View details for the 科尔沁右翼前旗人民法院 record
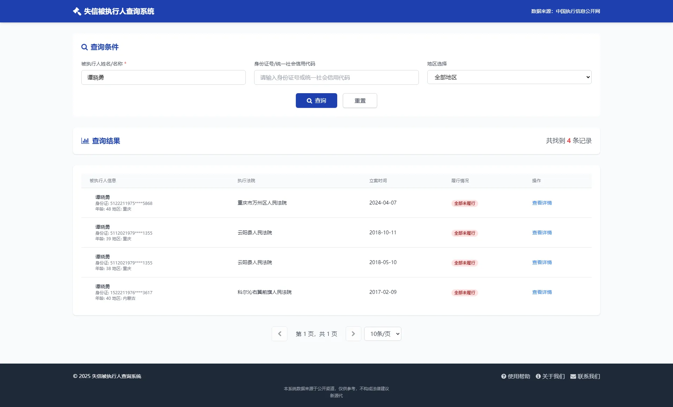The height and width of the screenshot is (407, 673). 542,292
